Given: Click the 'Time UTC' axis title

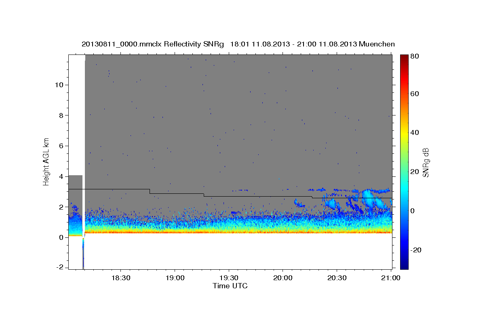Looking at the screenshot, I should coord(230,286).
